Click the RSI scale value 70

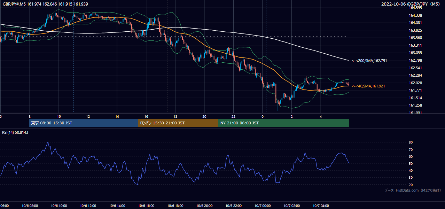click(411, 149)
